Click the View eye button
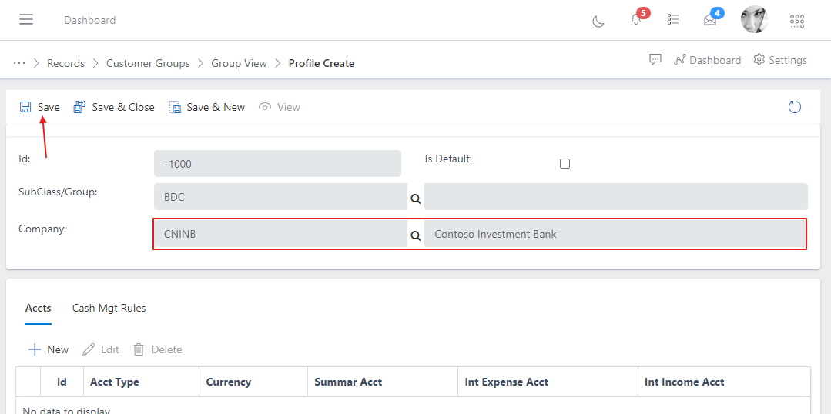The height and width of the screenshot is (414, 831). click(x=280, y=107)
